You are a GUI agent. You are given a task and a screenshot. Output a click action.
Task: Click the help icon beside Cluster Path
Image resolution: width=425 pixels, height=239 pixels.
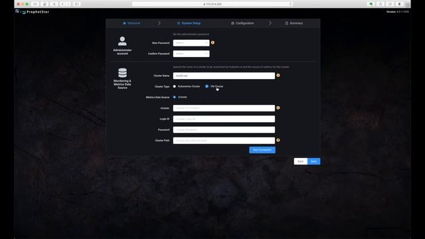[x=278, y=140]
